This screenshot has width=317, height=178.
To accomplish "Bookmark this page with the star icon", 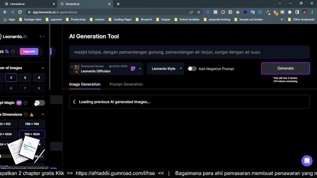I will (x=199, y=12).
